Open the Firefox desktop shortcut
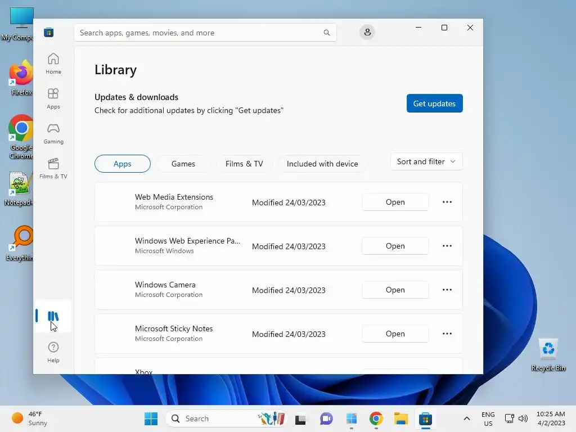Image resolution: width=576 pixels, height=432 pixels. (21, 78)
